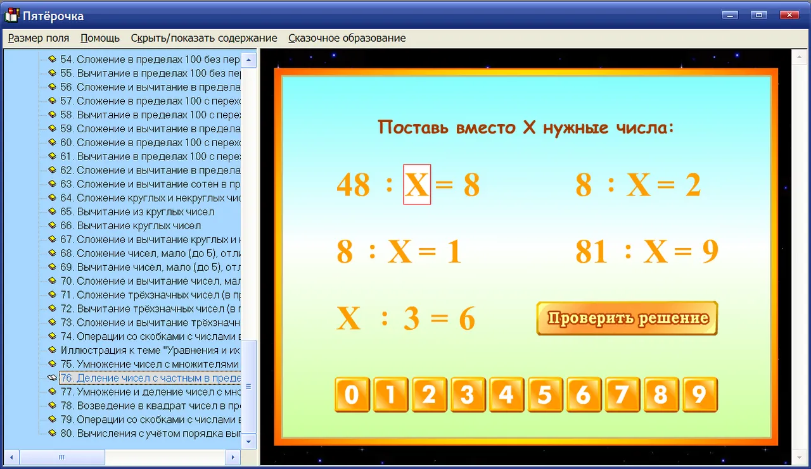Open the Сказочное образование menu

click(x=347, y=38)
